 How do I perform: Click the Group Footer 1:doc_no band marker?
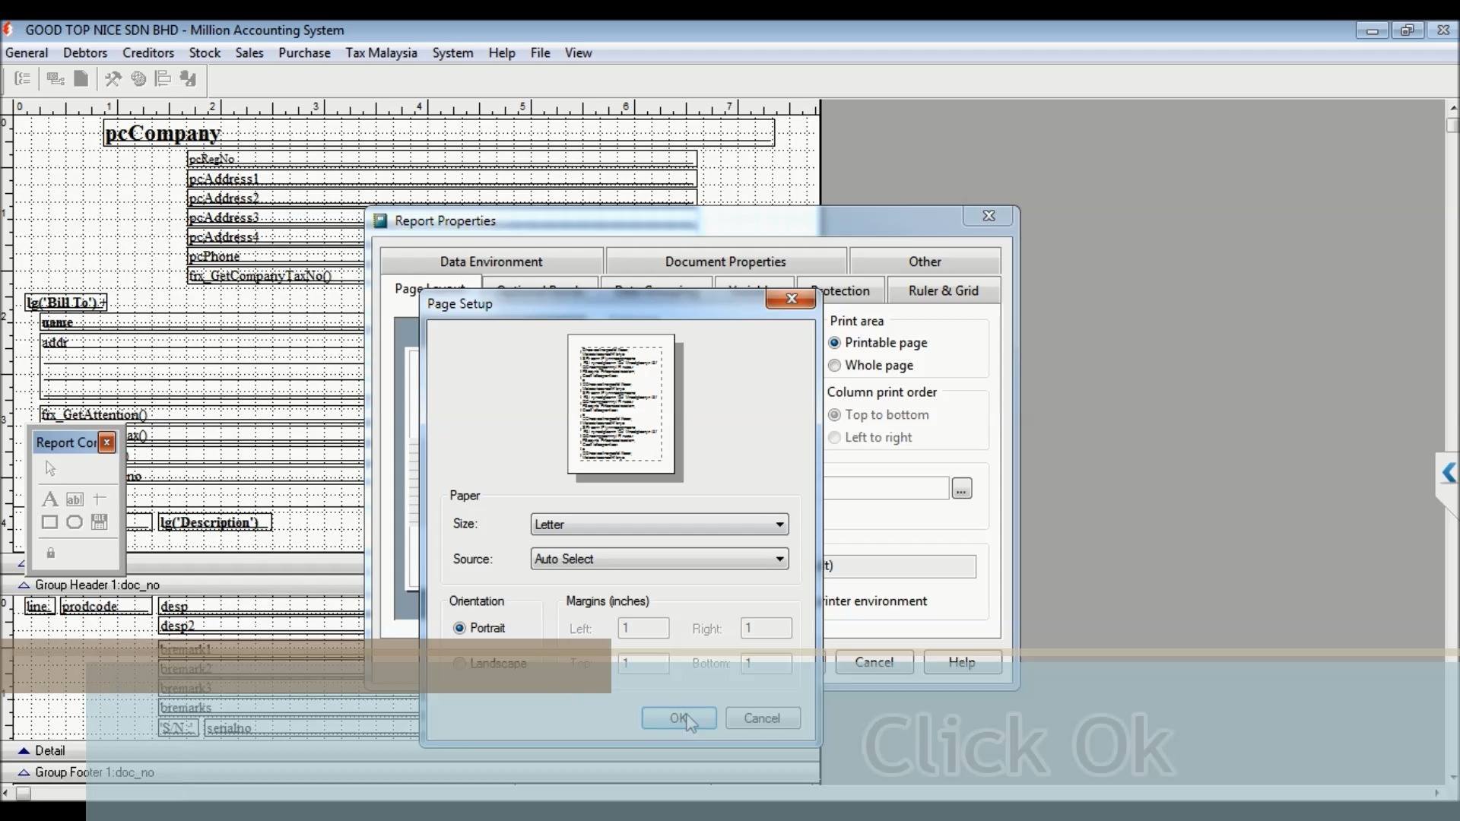pos(24,772)
